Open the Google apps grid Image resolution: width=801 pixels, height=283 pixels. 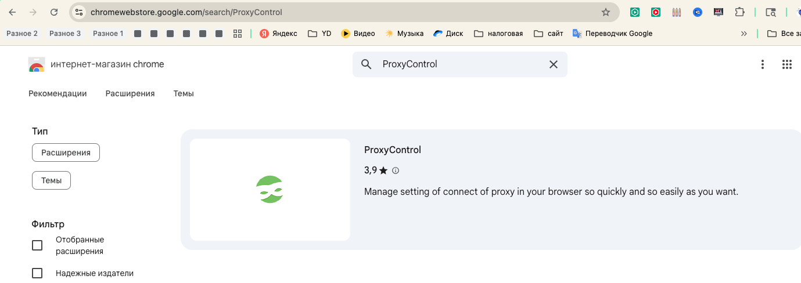(x=787, y=64)
